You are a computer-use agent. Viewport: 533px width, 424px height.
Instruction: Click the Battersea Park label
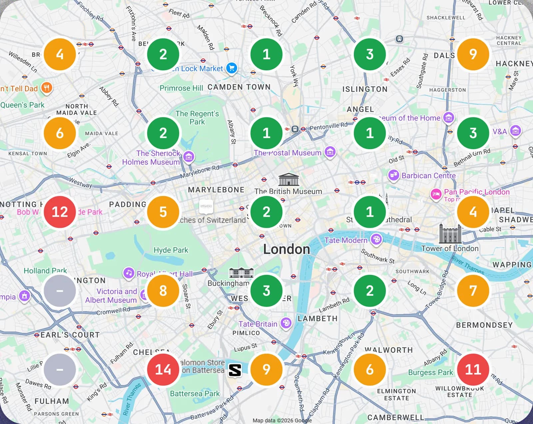(x=195, y=394)
